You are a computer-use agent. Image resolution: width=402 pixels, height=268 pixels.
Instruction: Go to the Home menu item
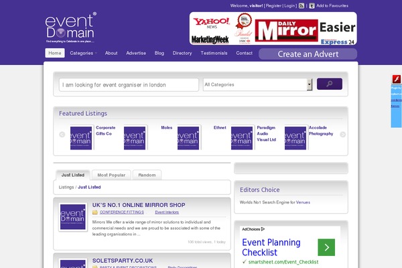(55, 53)
